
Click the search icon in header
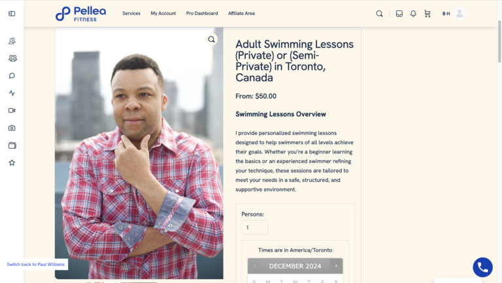(x=379, y=14)
